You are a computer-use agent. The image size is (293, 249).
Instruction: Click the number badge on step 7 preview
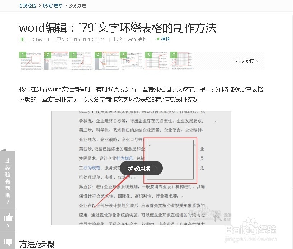(174, 55)
